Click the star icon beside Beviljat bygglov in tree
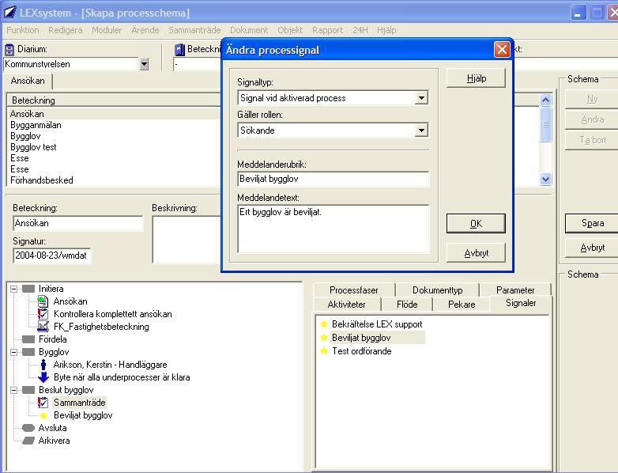Image resolution: width=618 pixels, height=473 pixels. pos(43,415)
